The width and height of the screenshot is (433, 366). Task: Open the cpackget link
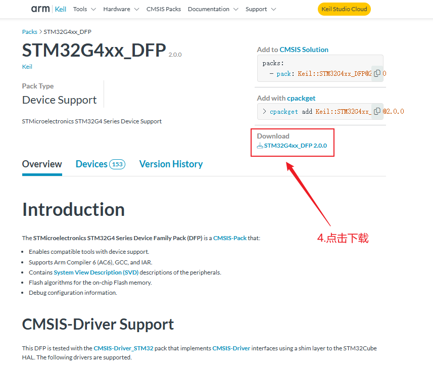(x=301, y=99)
